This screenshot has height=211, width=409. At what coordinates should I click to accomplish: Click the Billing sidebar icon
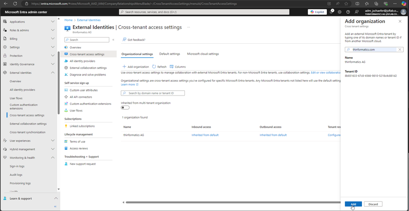4,39
